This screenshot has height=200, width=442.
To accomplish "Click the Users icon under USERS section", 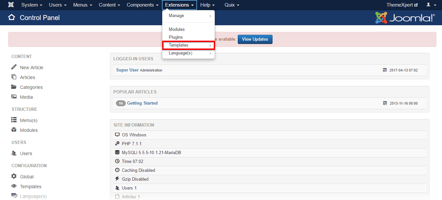I will click(14, 153).
